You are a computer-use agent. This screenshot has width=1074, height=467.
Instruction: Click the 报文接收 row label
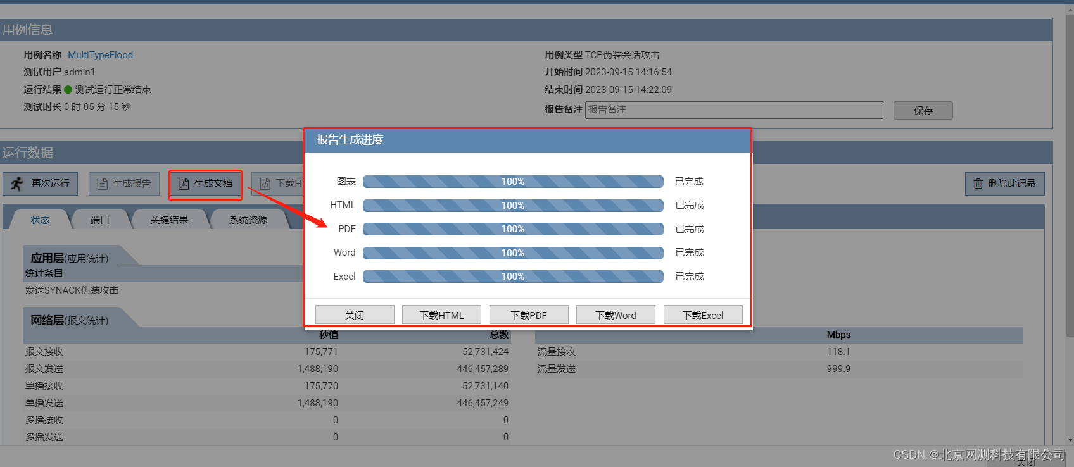pyautogui.click(x=44, y=352)
